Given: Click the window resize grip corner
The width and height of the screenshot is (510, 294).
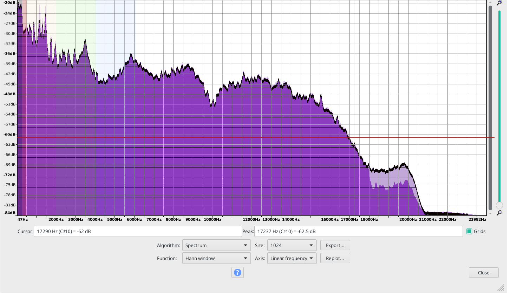Looking at the screenshot, I should click(501, 288).
